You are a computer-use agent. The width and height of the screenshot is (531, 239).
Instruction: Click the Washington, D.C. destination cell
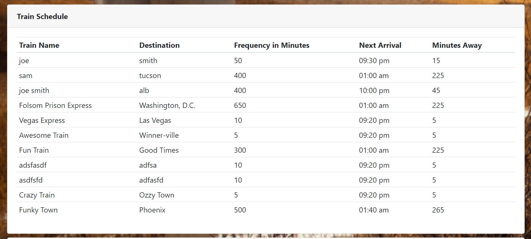pyautogui.click(x=167, y=105)
